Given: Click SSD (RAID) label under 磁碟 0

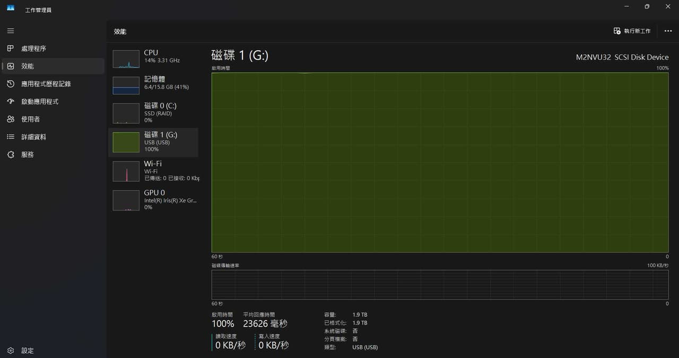Looking at the screenshot, I should [x=158, y=113].
